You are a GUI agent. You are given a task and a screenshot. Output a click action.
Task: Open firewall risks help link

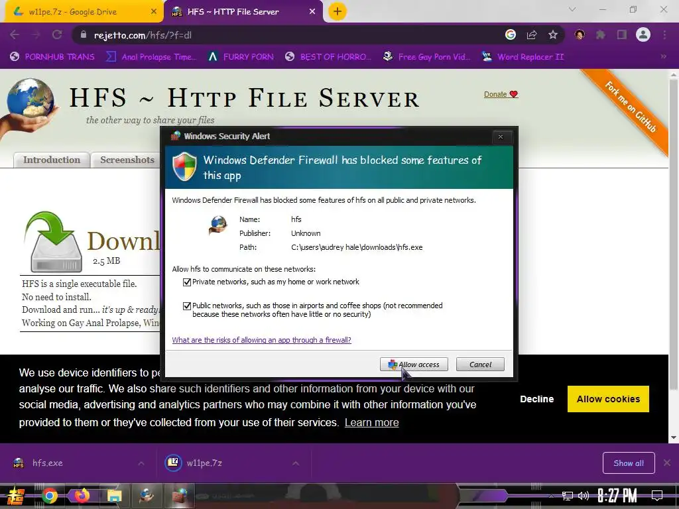[261, 340]
